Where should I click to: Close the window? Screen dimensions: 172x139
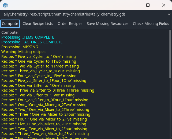(164, 5)
